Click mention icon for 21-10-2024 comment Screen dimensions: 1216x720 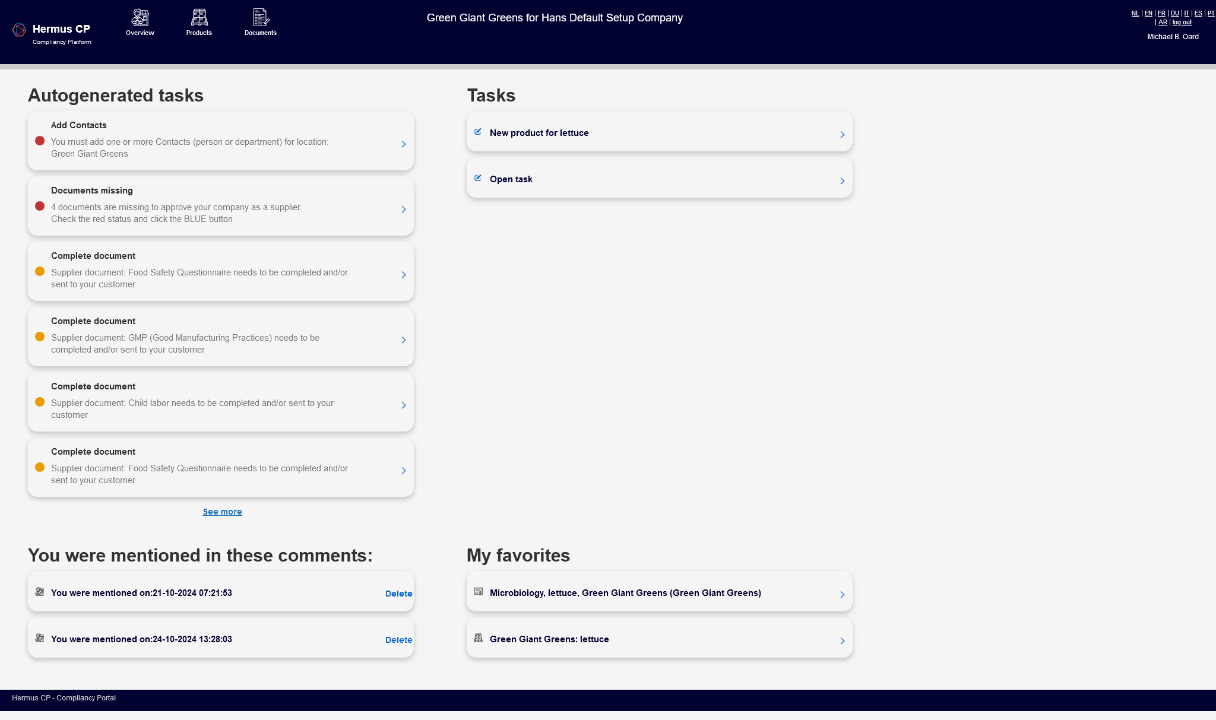coord(40,592)
